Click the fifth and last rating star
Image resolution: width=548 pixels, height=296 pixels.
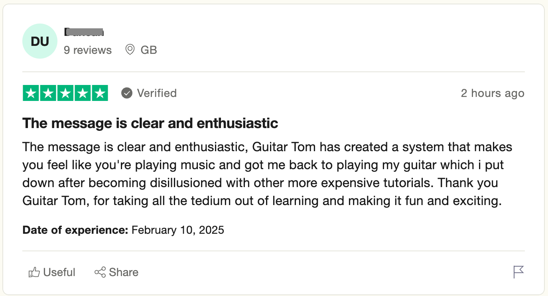click(100, 93)
